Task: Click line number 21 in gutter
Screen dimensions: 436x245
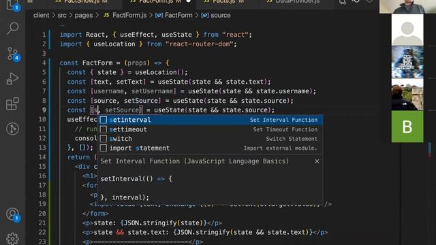Action: 42,223
